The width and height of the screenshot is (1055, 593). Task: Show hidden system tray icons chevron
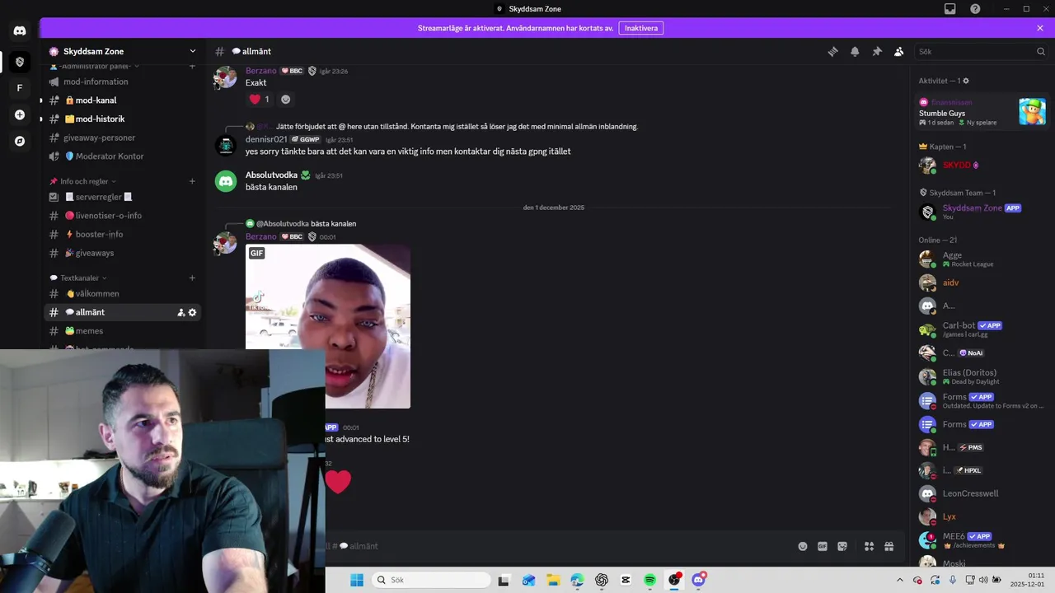pos(899,580)
